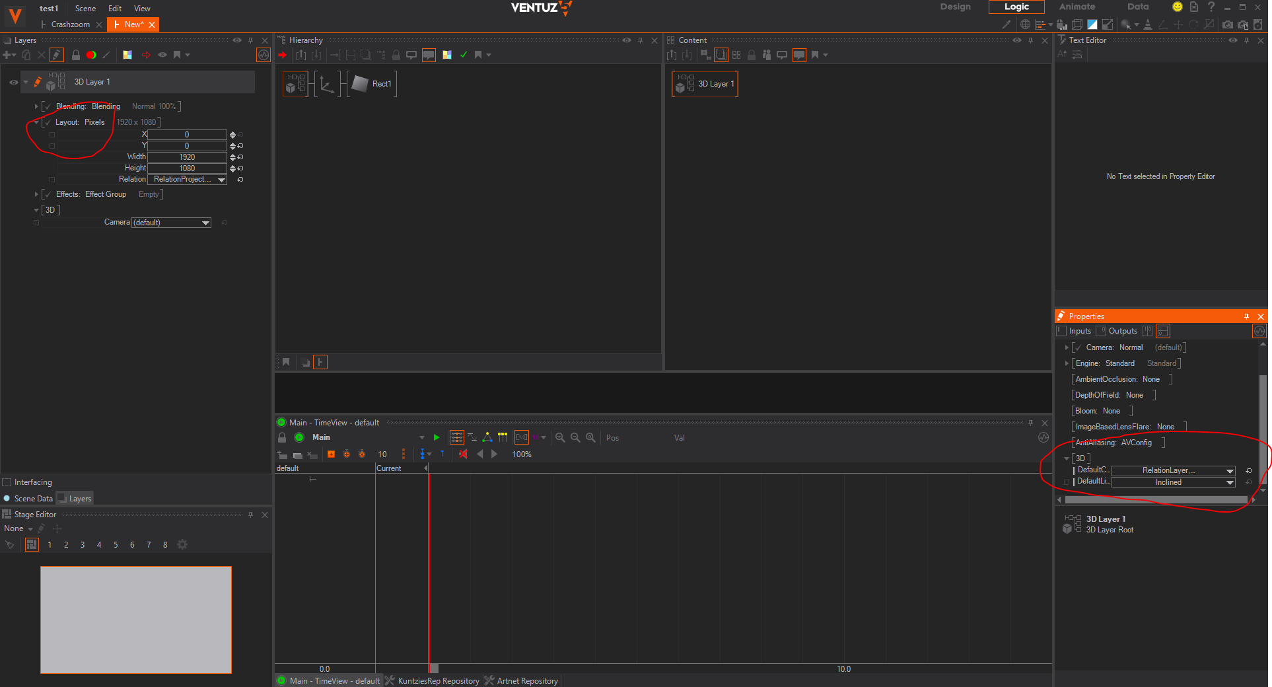This screenshot has width=1272, height=687.
Task: Click the globe icon in top toolbar
Action: pyautogui.click(x=1025, y=24)
